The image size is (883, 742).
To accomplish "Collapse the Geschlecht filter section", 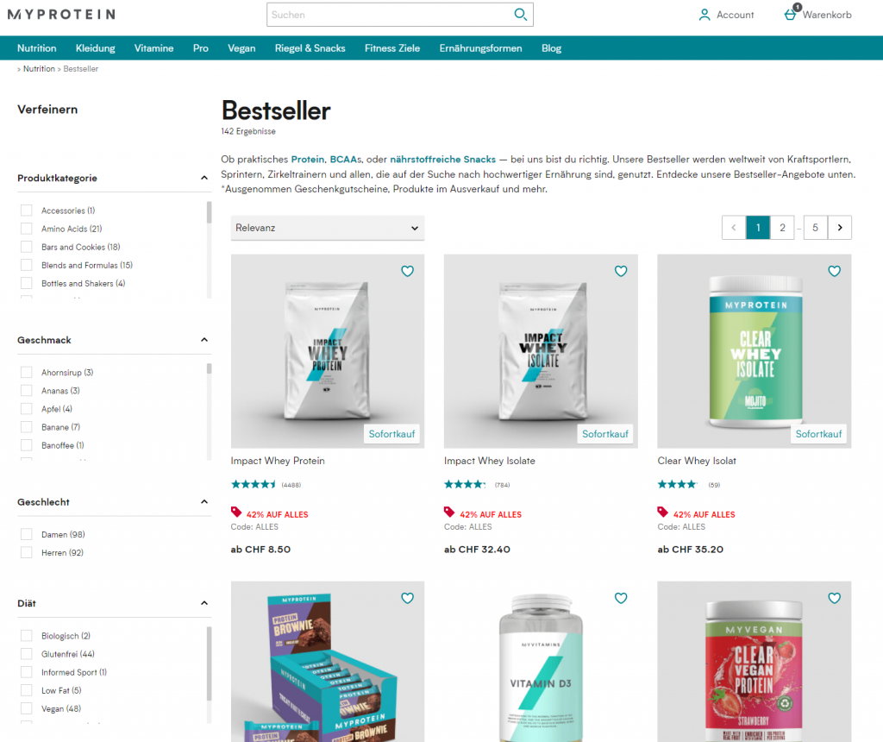I will (204, 502).
